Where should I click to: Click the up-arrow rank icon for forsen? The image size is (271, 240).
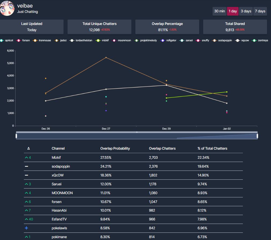(x=27, y=202)
